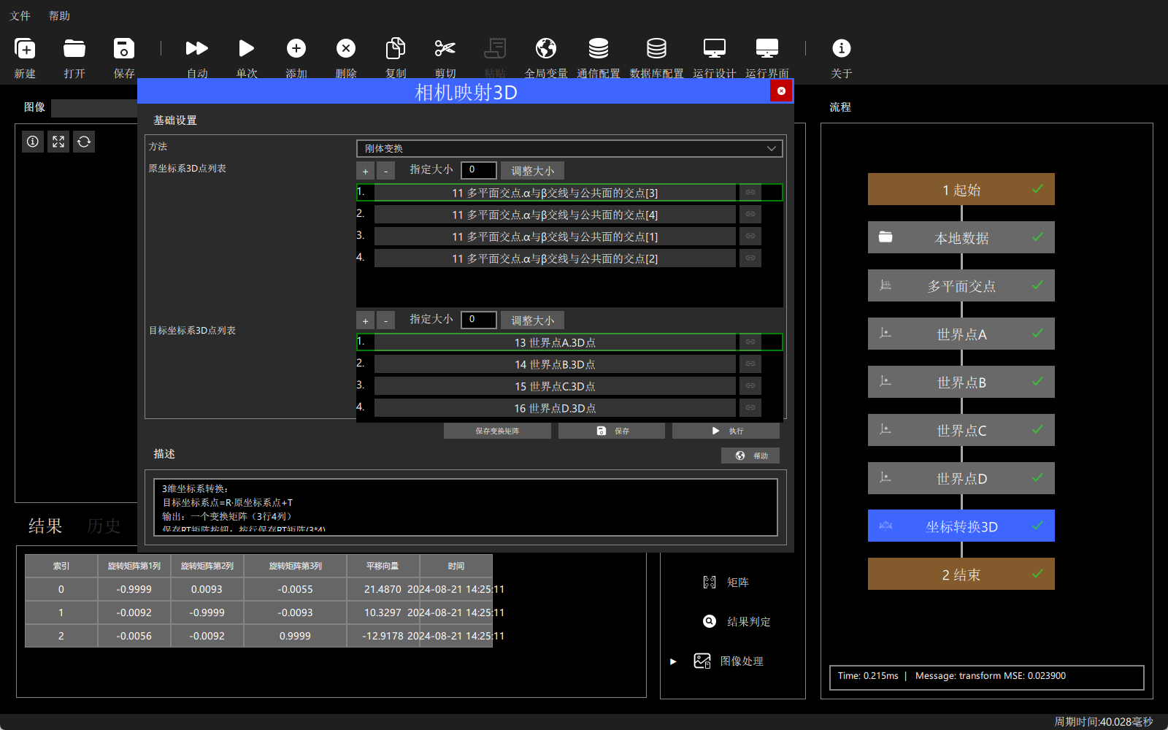Viewport: 1168px width, 730px height.
Task: Run once with 单次 play icon
Action: point(247,49)
